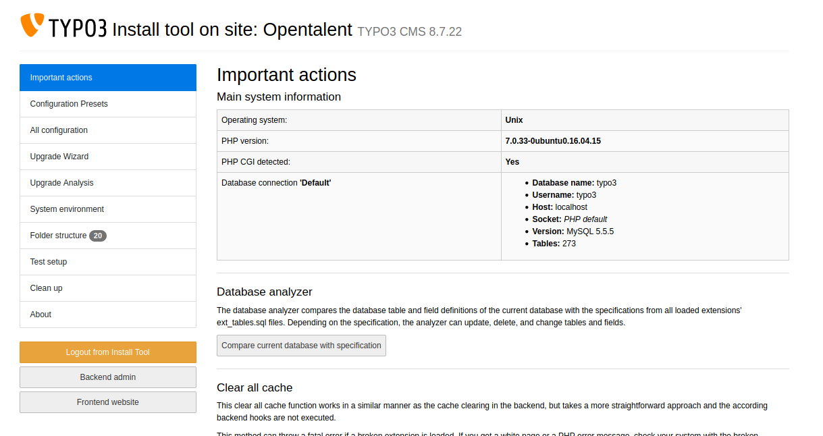Click the Database analyzer heading
823x436 pixels.
pos(265,292)
